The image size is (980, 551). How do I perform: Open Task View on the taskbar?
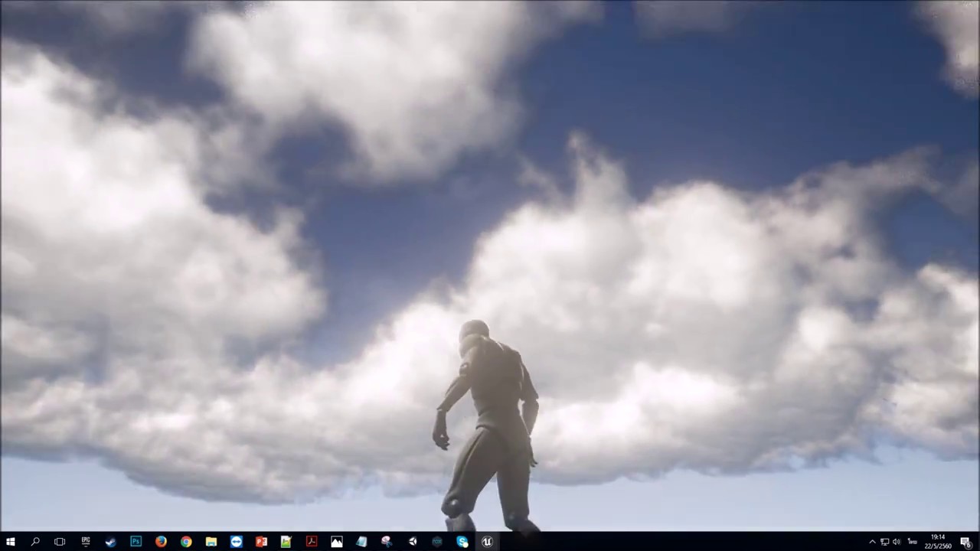[60, 542]
